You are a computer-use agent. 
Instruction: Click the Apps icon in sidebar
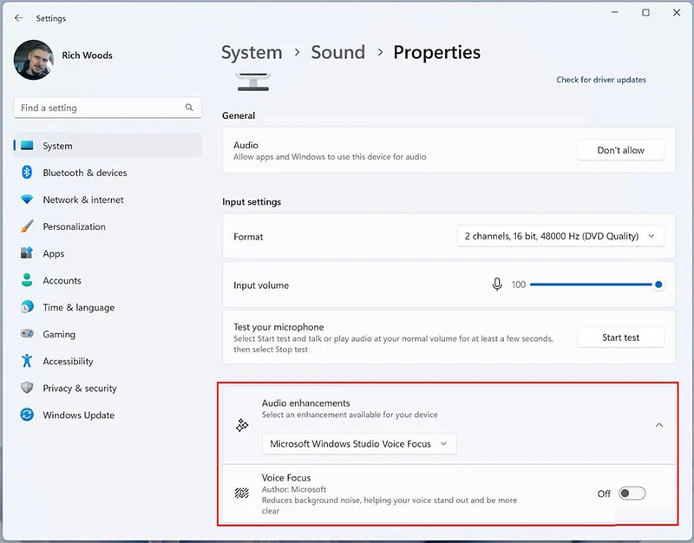click(x=27, y=253)
